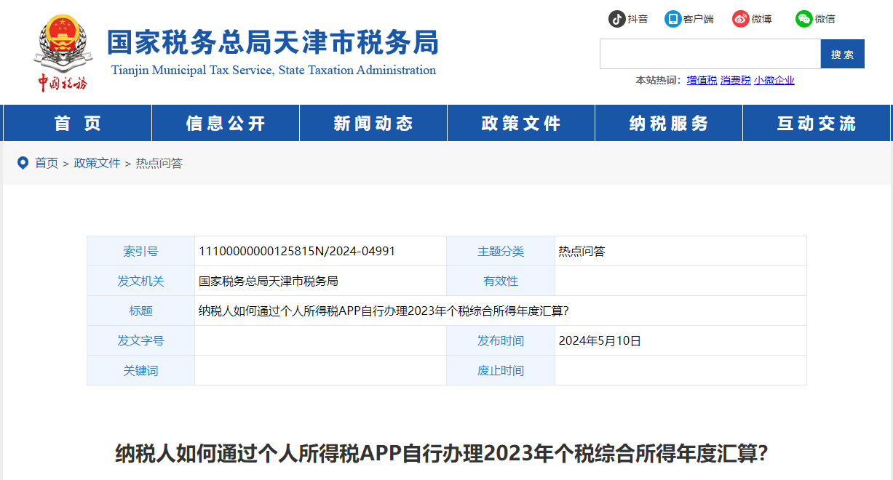The height and width of the screenshot is (480, 893).
Task: Open the Douyin (抖音) icon
Action: coord(617,19)
